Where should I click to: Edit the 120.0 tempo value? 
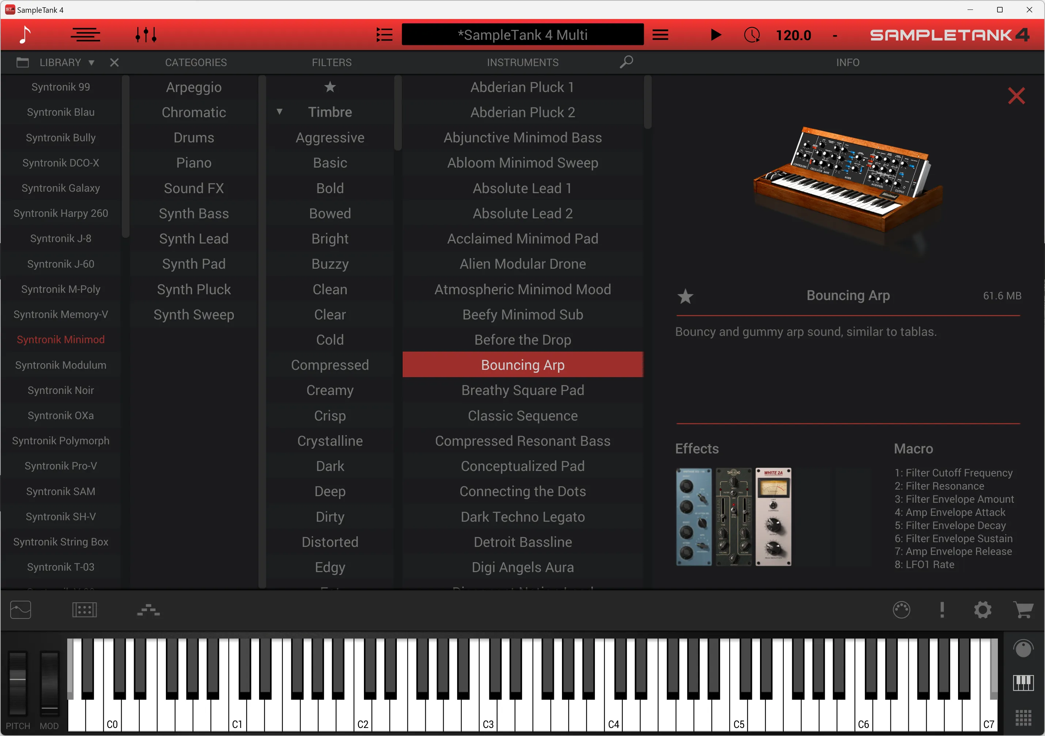[793, 35]
